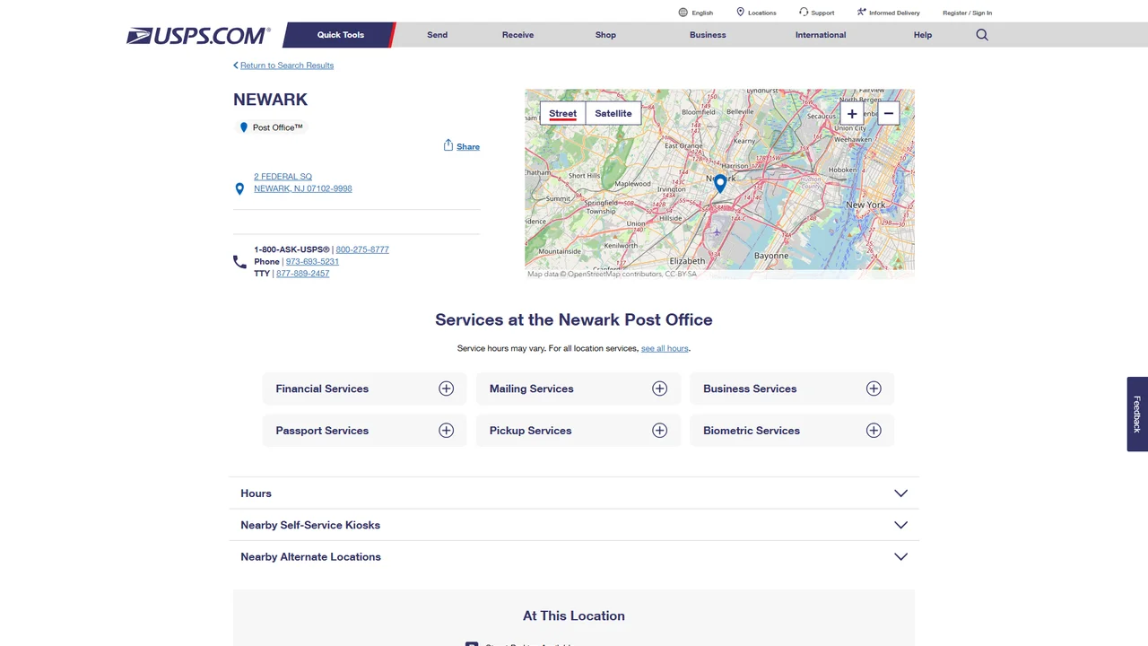This screenshot has width=1148, height=646.
Task: Click the Informed Delivery icon
Action: [x=861, y=13]
